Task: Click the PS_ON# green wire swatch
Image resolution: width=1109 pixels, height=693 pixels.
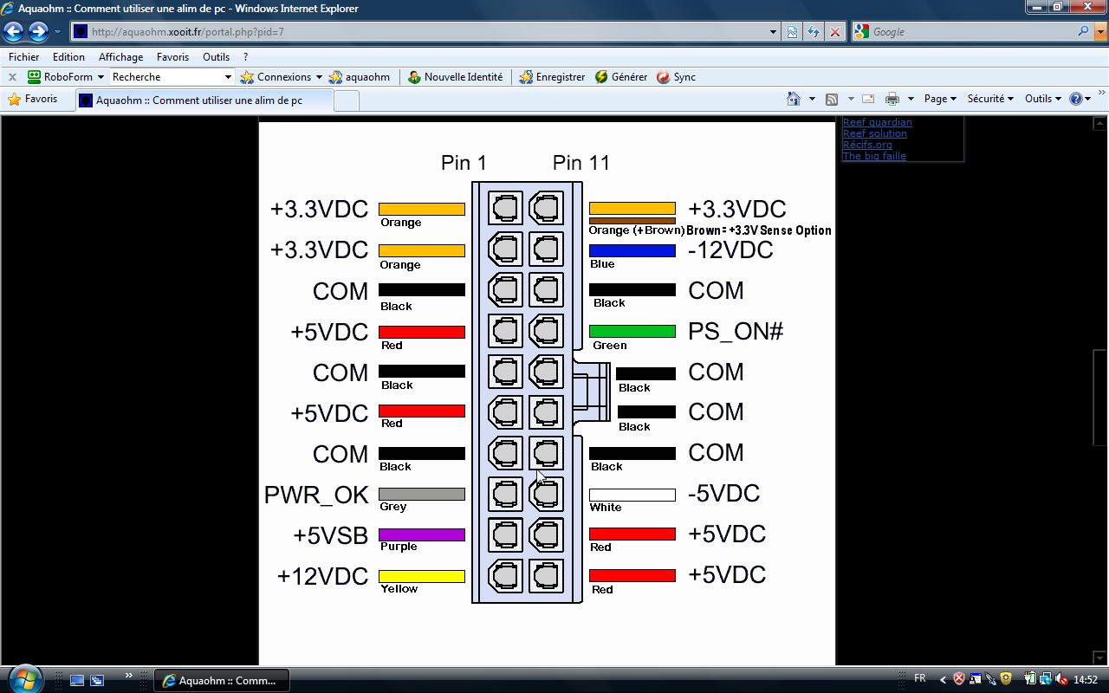Action: point(632,331)
